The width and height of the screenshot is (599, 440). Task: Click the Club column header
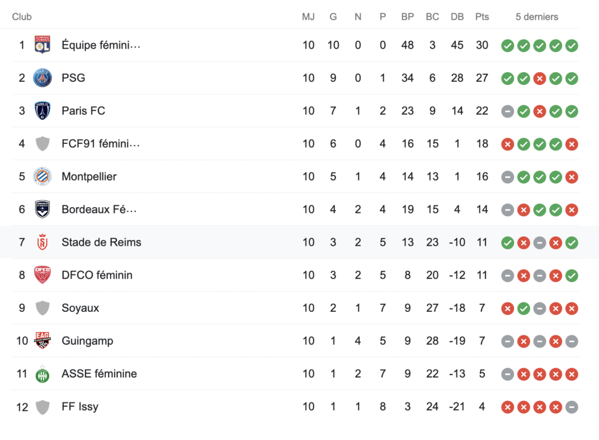tap(22, 17)
